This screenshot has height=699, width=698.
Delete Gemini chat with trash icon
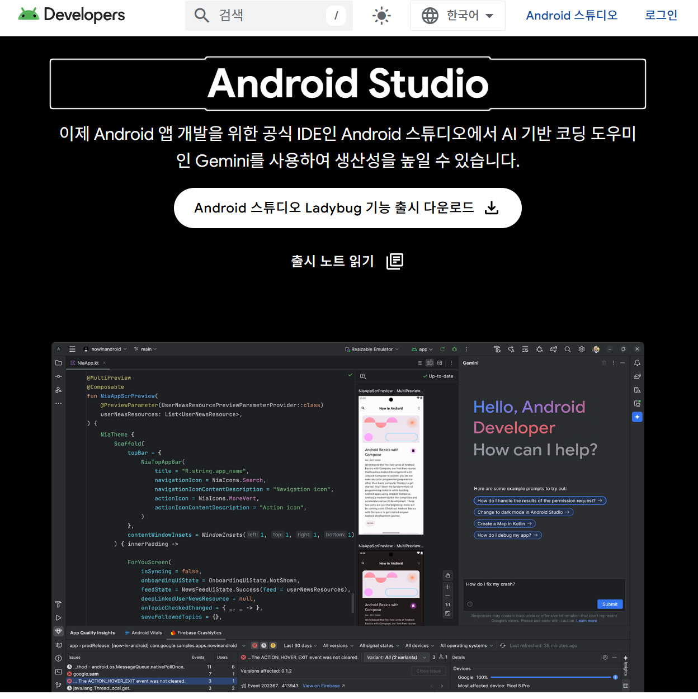coord(604,363)
